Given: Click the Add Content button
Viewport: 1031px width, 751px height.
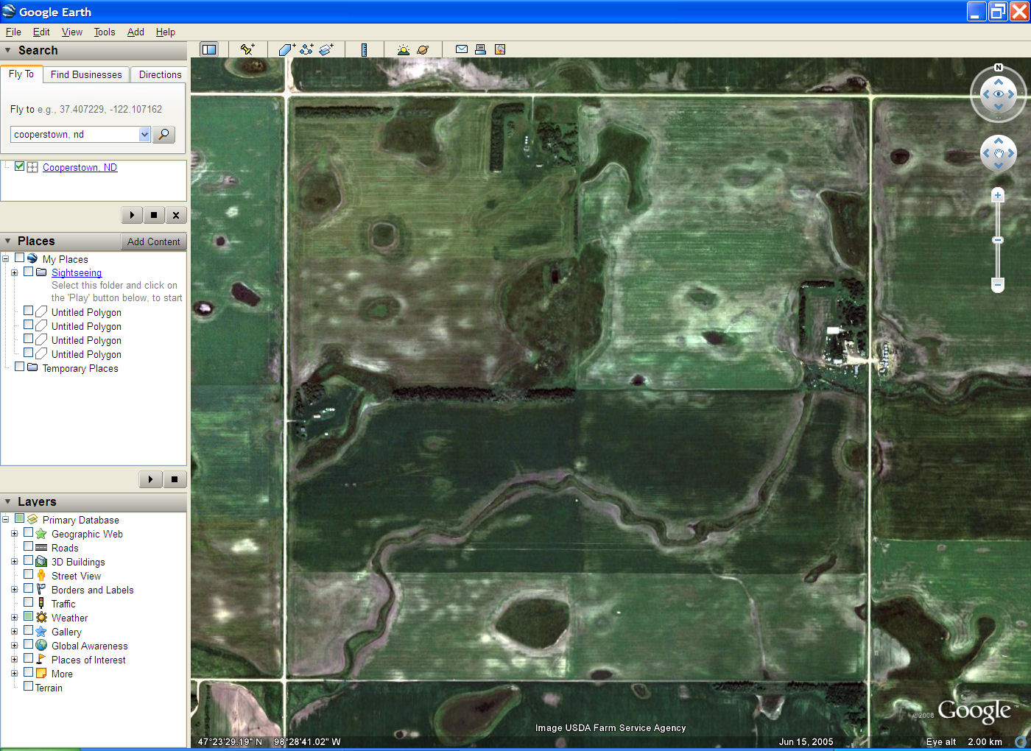Looking at the screenshot, I should [153, 241].
